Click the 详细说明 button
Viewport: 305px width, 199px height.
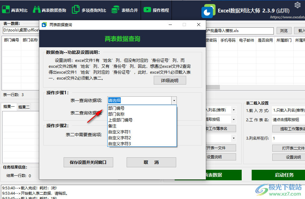170,80
